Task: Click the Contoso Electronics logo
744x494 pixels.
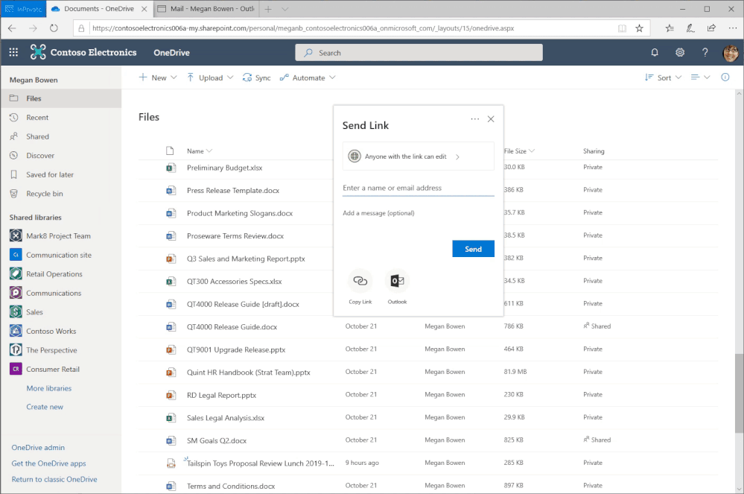Action: click(x=38, y=52)
